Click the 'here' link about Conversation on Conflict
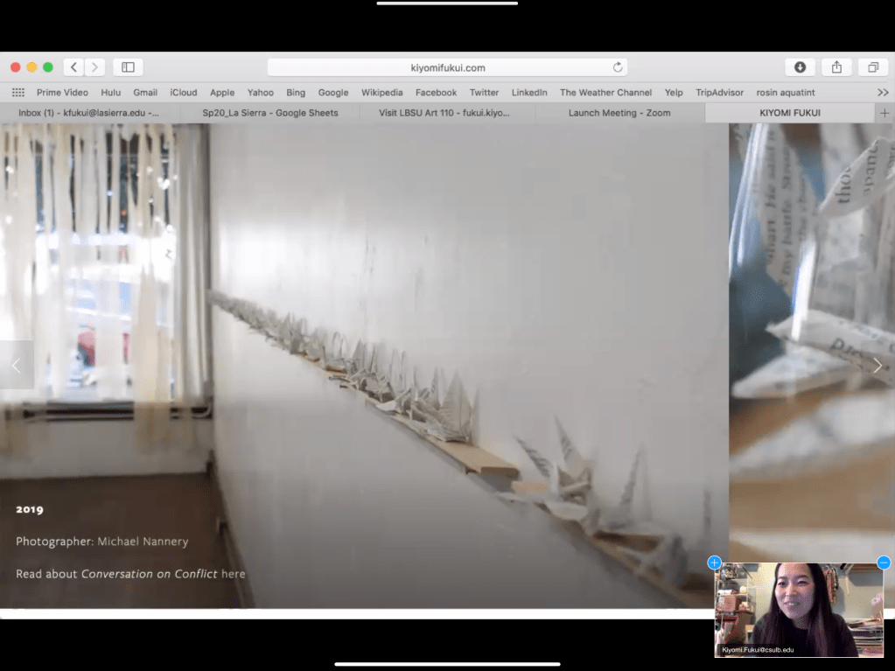The width and height of the screenshot is (895, 671). pos(234,574)
